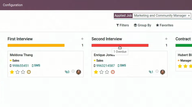Click SMS link on Enrique Jones card
Image resolution: width=192 pixels, height=107 pixels.
click(x=122, y=65)
